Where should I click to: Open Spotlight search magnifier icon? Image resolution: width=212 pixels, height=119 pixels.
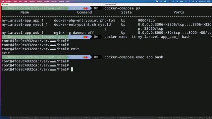[x=190, y=1]
